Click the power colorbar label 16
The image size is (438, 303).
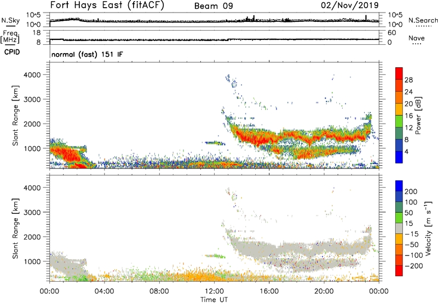408,116
